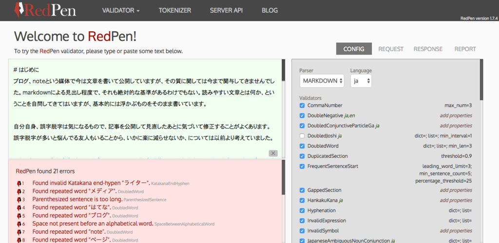The height and width of the screenshot is (243, 499).
Task: Switch to the CONFIG tab
Action: 354,49
